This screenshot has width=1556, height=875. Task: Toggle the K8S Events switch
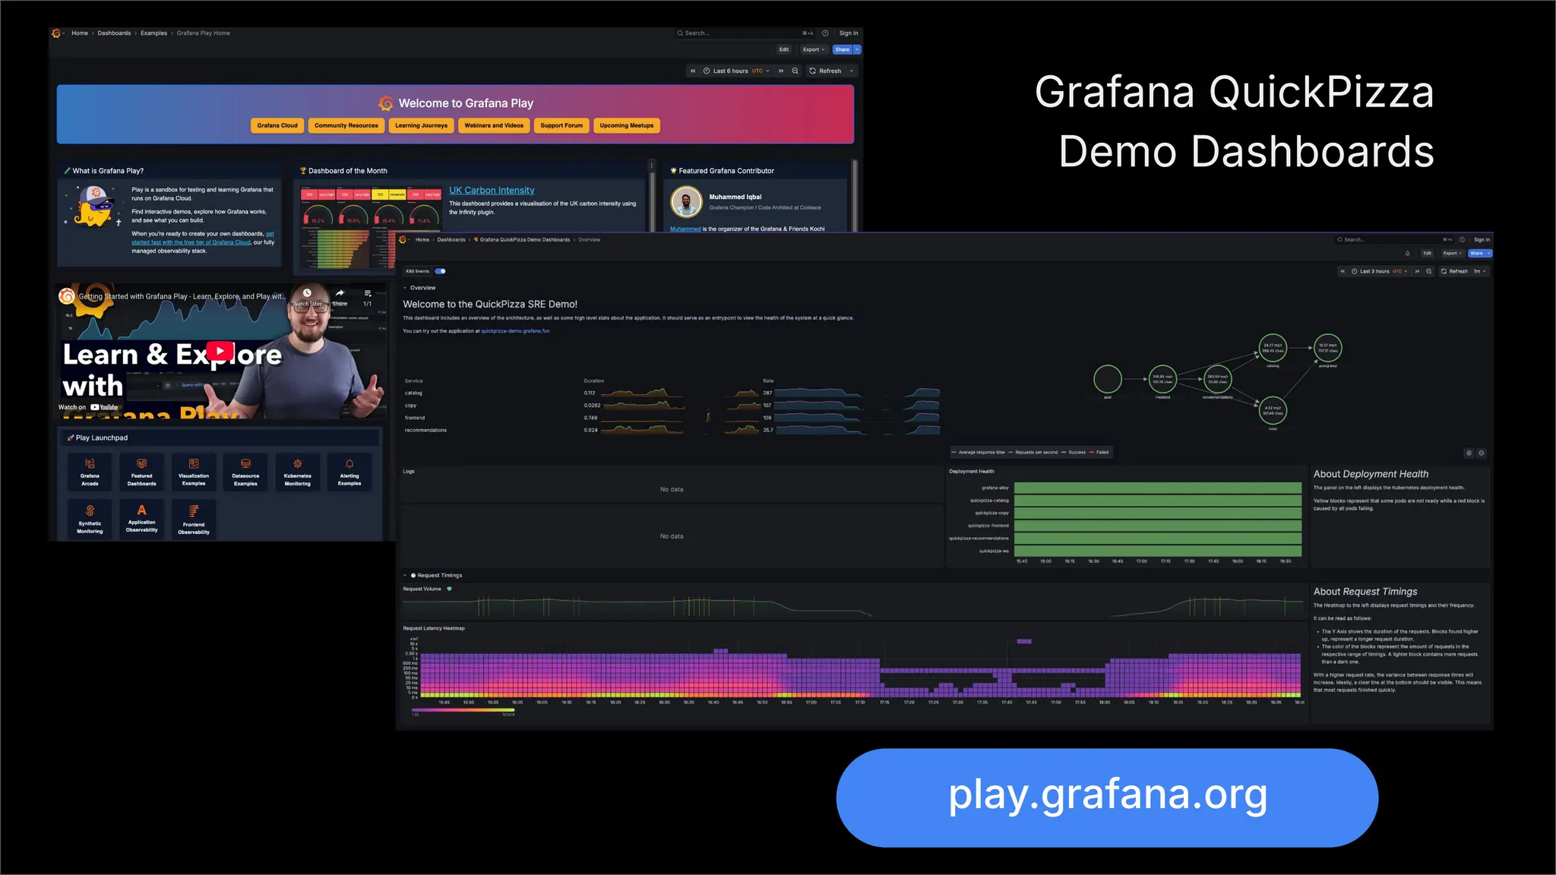pos(440,271)
